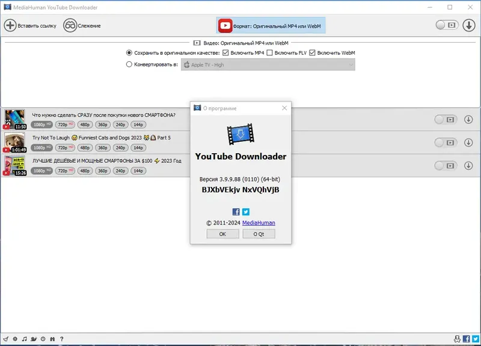Click title Что нужно сделать СРАЗУ
This screenshot has height=346, width=481.
[x=103, y=115]
